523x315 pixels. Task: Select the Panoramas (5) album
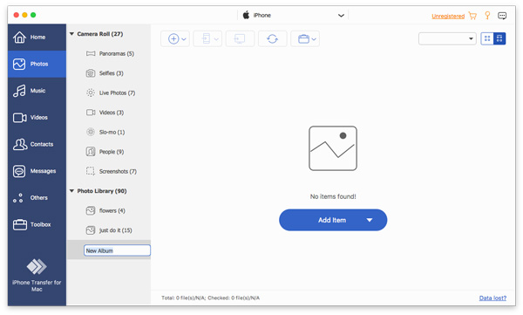(x=110, y=53)
